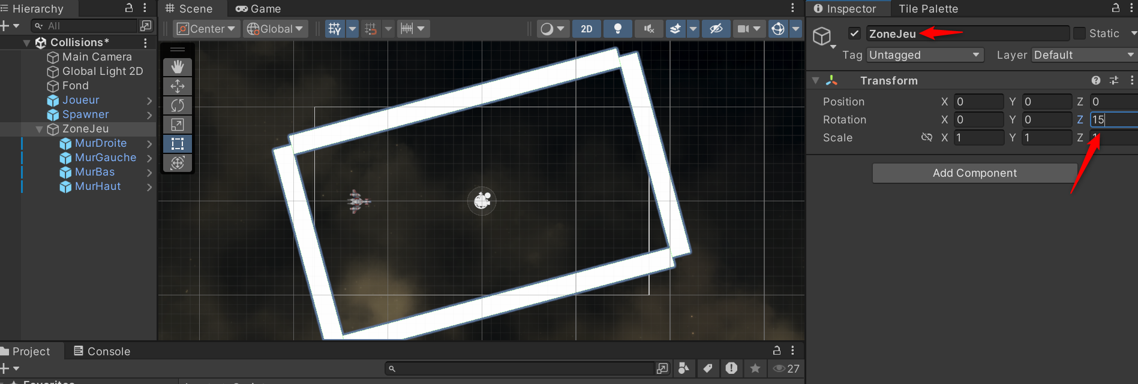The height and width of the screenshot is (384, 1138).
Task: Click the Rotation Z input field
Action: click(x=1113, y=120)
